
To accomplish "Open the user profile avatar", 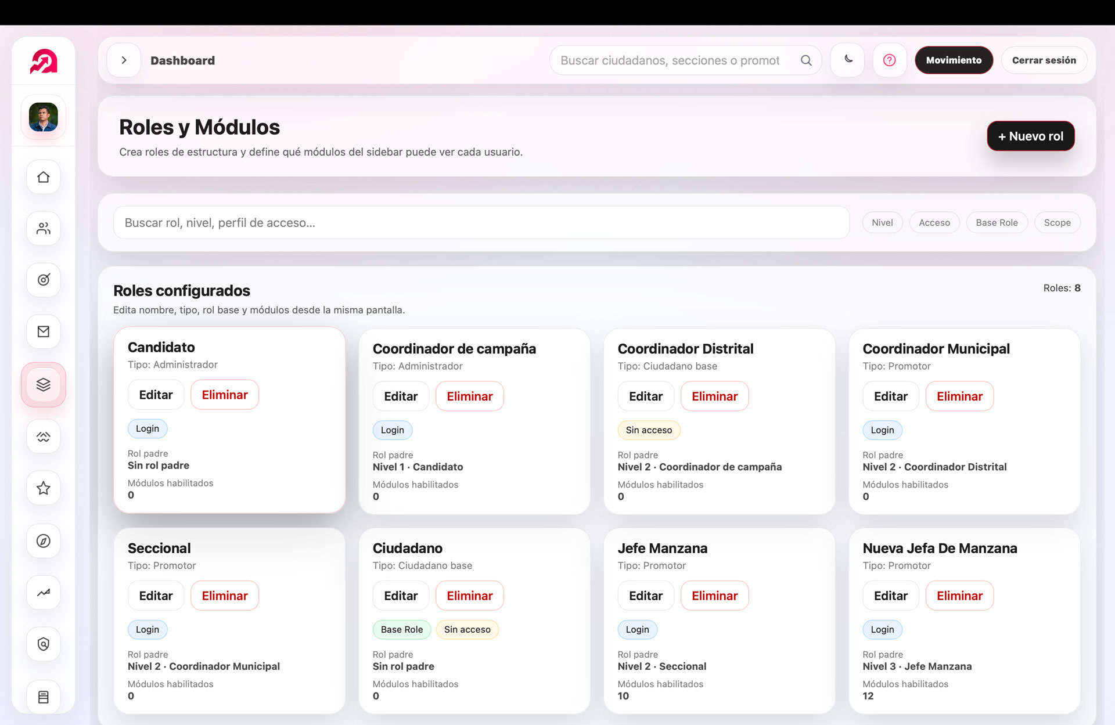I will point(44,117).
